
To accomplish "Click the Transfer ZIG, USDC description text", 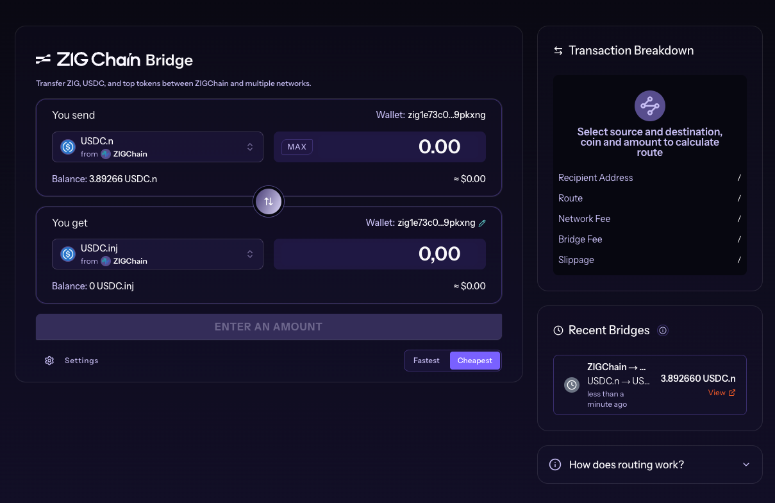I will pos(174,84).
